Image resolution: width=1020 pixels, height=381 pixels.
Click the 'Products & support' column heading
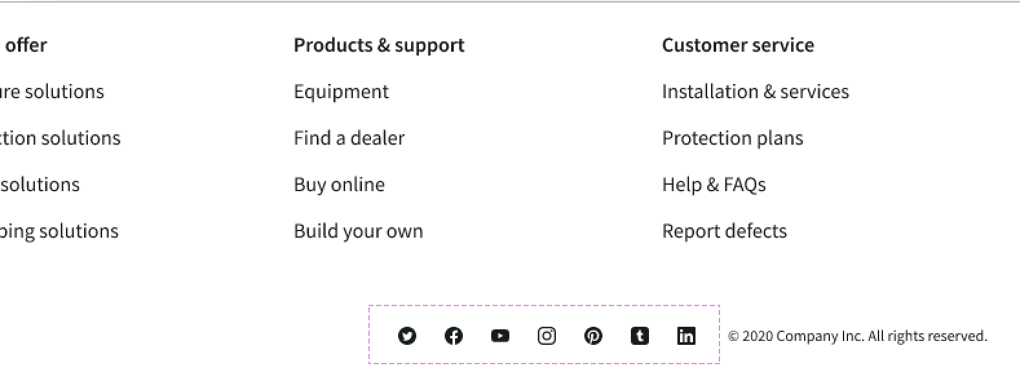pos(378,45)
